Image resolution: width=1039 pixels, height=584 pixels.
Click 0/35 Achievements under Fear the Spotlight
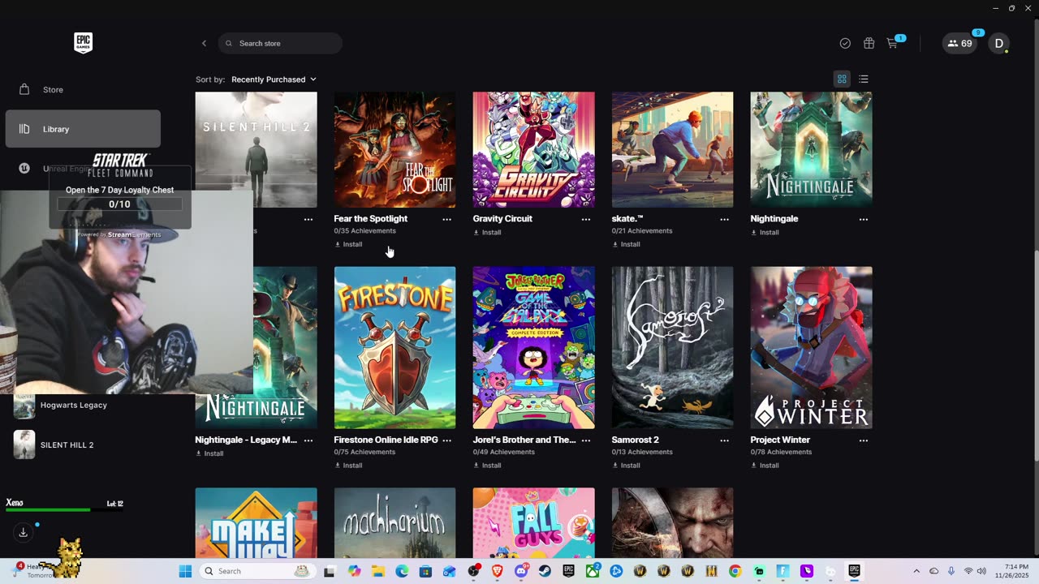[364, 231]
